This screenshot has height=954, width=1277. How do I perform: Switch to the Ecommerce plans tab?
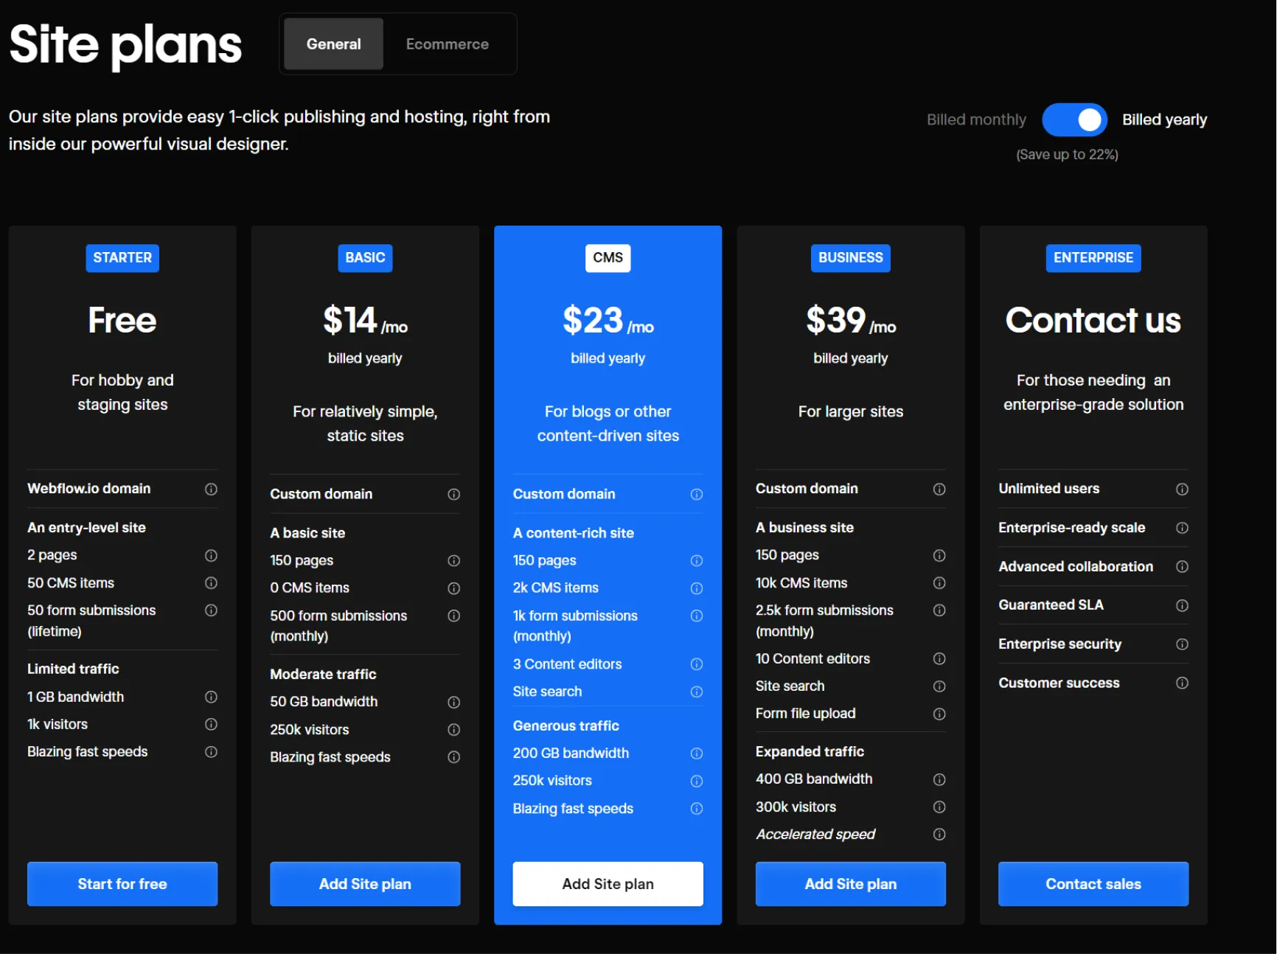point(447,44)
